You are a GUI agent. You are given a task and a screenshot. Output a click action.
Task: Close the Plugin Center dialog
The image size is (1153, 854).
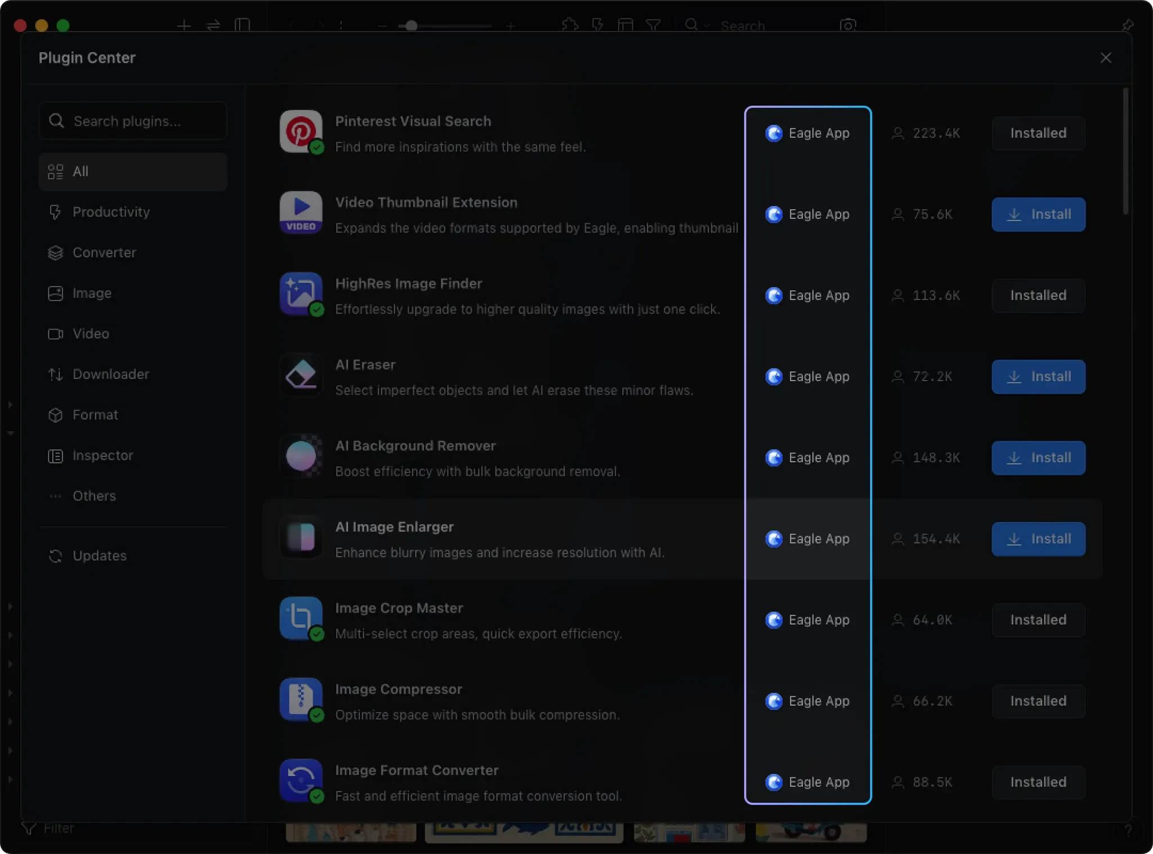pos(1106,58)
